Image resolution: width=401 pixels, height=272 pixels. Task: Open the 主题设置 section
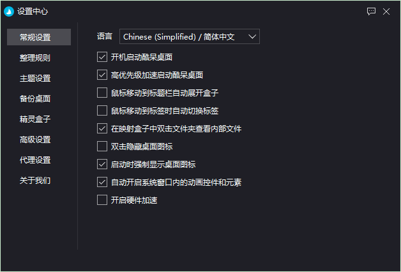pyautogui.click(x=35, y=78)
